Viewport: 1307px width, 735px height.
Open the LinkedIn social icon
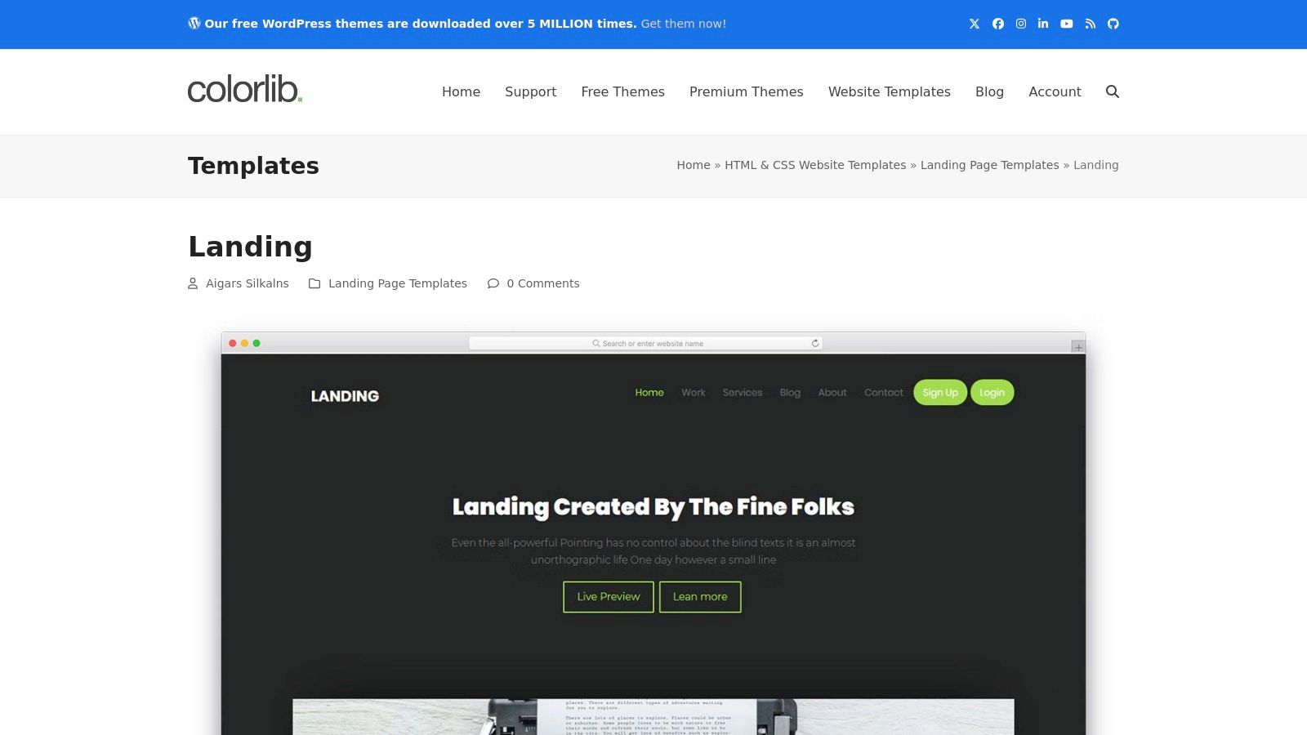[x=1043, y=24]
